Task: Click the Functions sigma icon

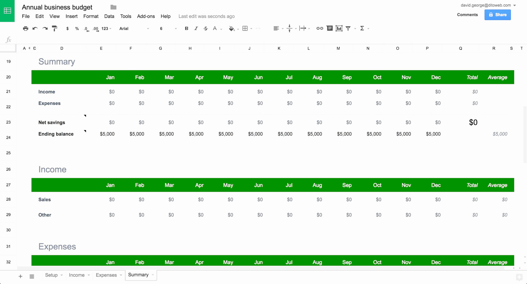Action: [x=363, y=28]
